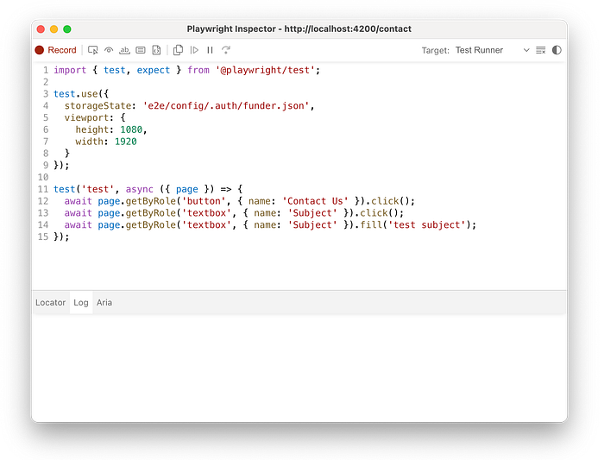Open the Target dropdown showing Test Runner

click(x=493, y=50)
